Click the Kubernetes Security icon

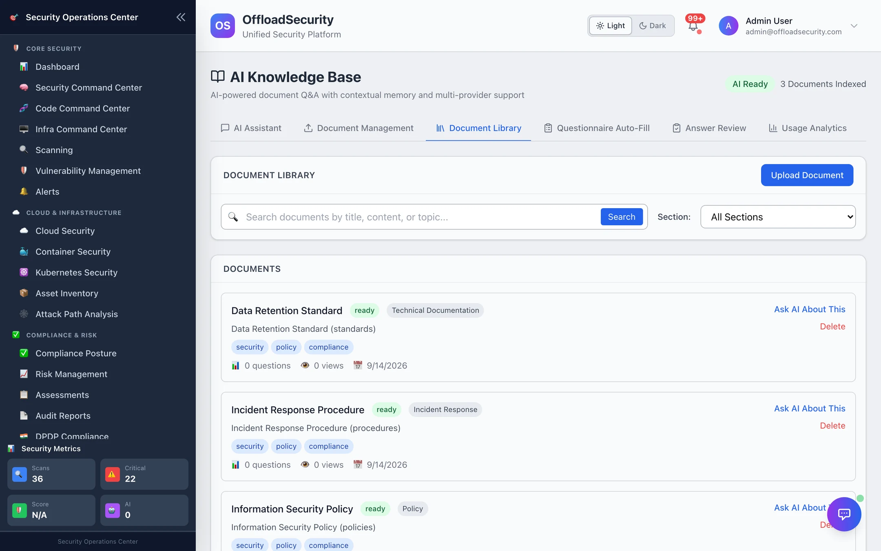[24, 272]
